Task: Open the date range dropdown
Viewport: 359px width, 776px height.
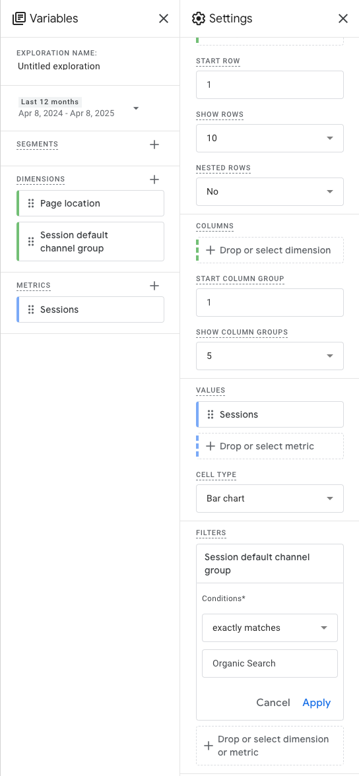Action: (136, 108)
